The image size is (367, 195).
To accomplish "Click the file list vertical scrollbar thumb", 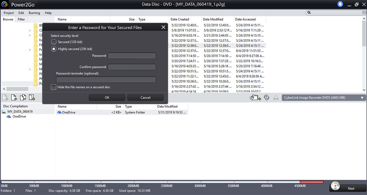I will point(364,34).
